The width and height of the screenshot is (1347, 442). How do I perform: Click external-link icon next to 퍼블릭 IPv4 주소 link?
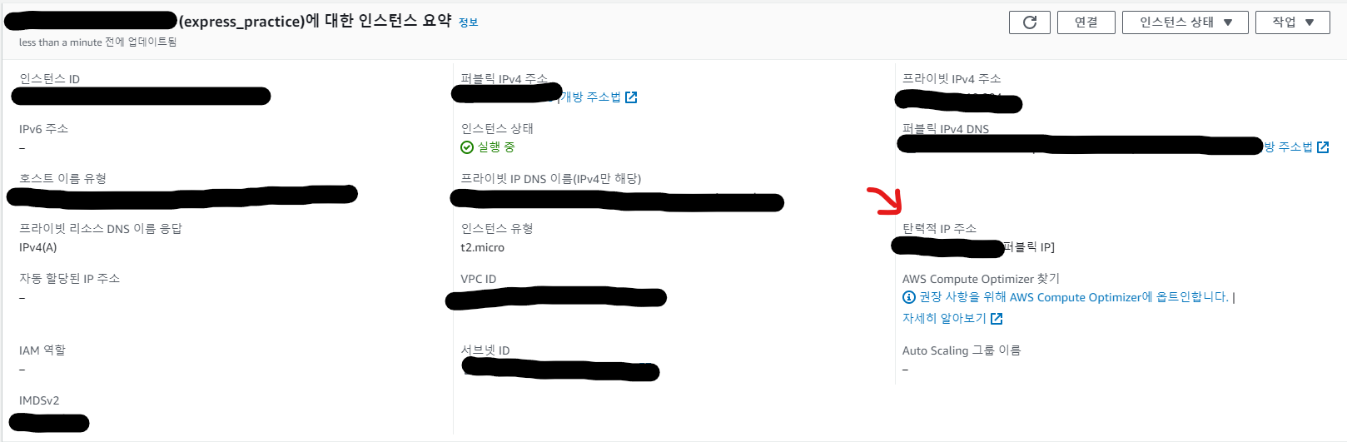tap(631, 97)
